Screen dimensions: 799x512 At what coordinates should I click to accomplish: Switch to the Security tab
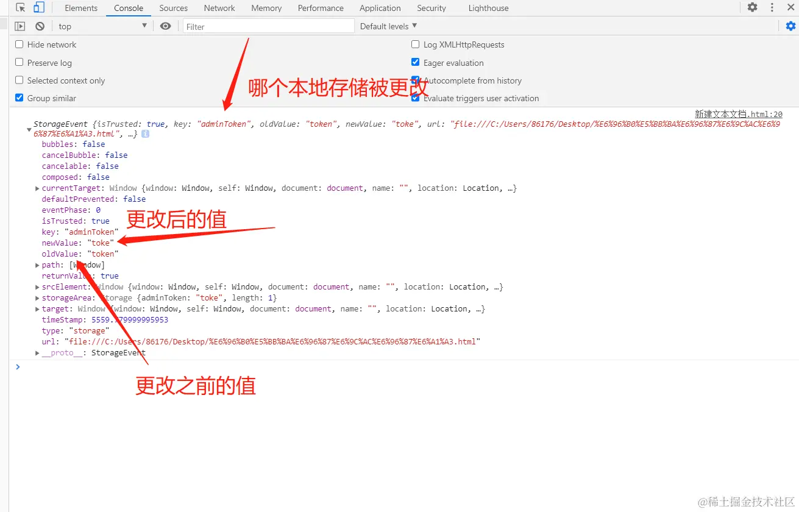(x=431, y=8)
